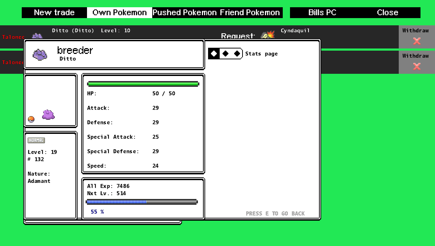The height and width of the screenshot is (246, 435).
Task: Switch to Own Pokemon tab
Action: click(x=120, y=13)
